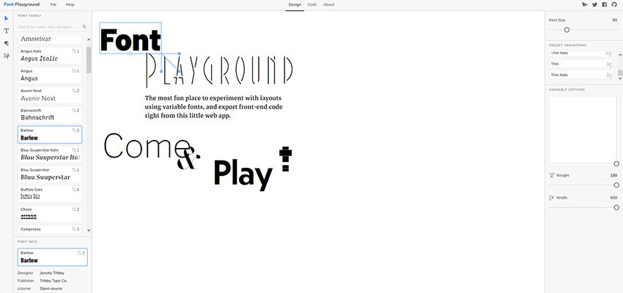The height and width of the screenshot is (293, 623).
Task: Choose the bottom Thin Italic preset
Action: pyautogui.click(x=581, y=75)
